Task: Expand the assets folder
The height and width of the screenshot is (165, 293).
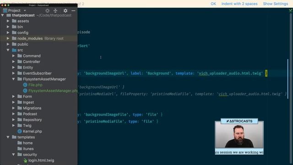Action: coord(8,21)
